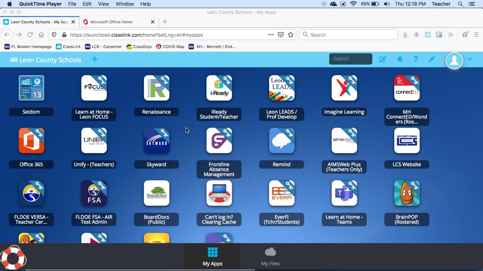Open the BoardDocs Public app icon

(157, 193)
